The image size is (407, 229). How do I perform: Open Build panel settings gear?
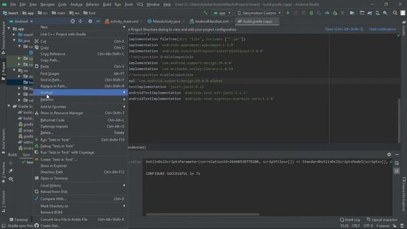[389, 155]
